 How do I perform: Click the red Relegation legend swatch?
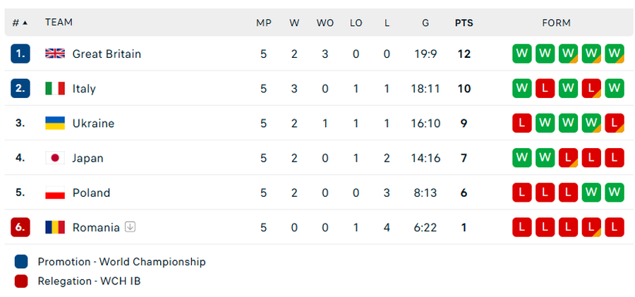coord(21,281)
